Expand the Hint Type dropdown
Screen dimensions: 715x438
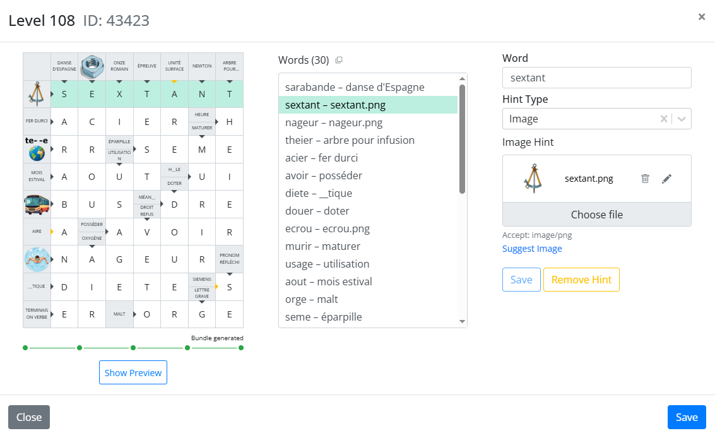682,119
